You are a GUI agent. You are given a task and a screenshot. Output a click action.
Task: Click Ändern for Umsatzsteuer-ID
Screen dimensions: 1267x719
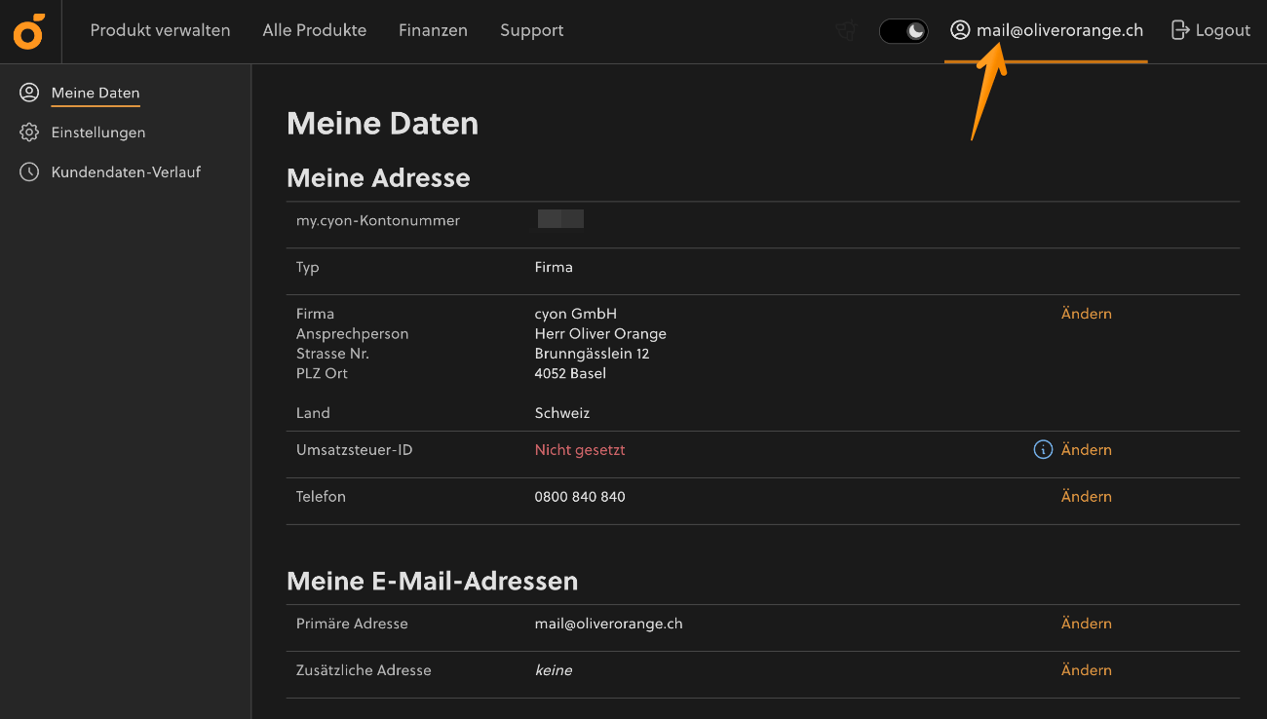[x=1086, y=450]
